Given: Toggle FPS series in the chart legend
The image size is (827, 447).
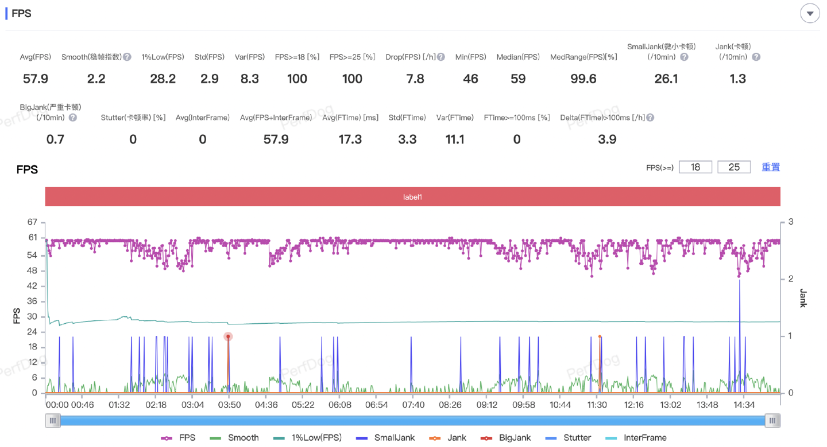Looking at the screenshot, I should point(179,438).
